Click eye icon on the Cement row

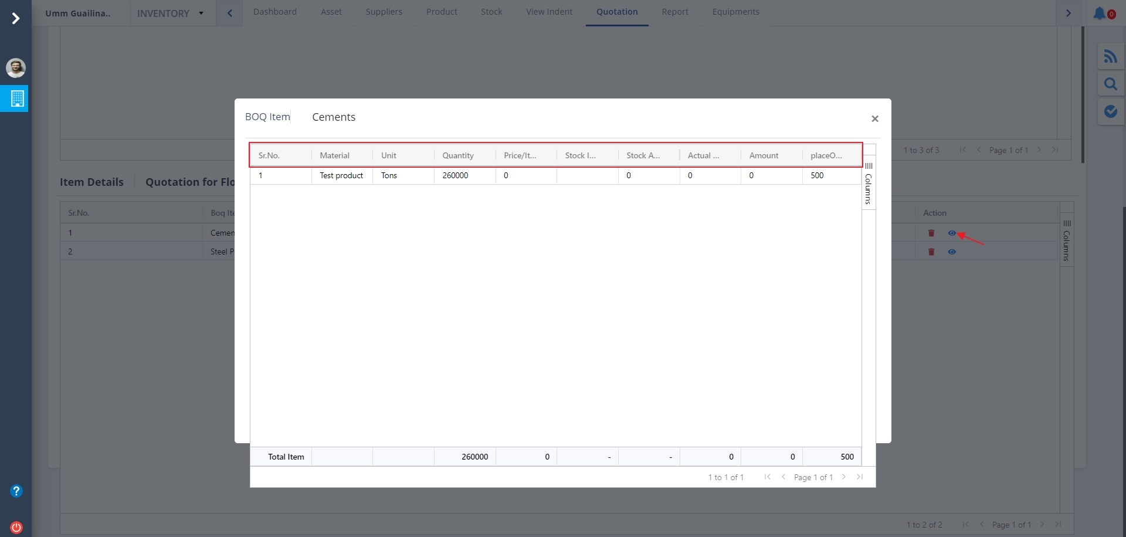coord(952,233)
